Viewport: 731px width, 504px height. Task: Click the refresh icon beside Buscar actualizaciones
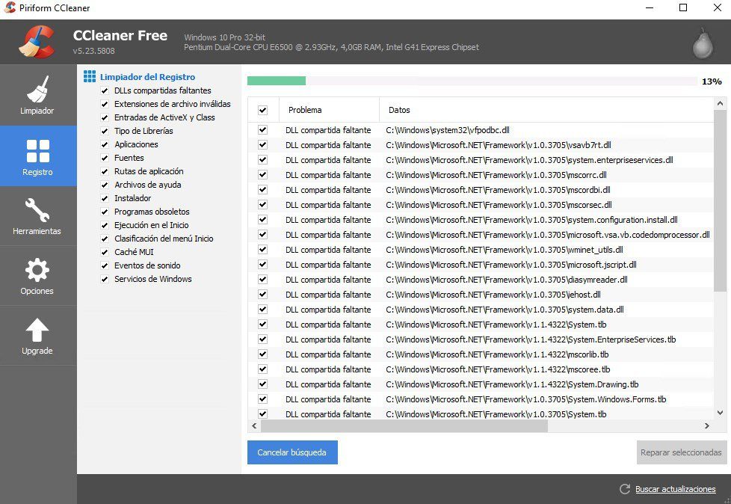[625, 488]
